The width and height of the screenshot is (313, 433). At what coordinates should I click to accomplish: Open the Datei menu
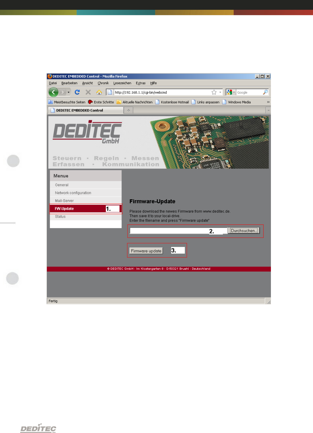tap(53, 83)
